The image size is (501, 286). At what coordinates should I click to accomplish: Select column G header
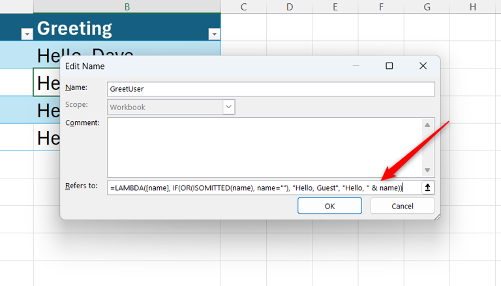(x=427, y=7)
